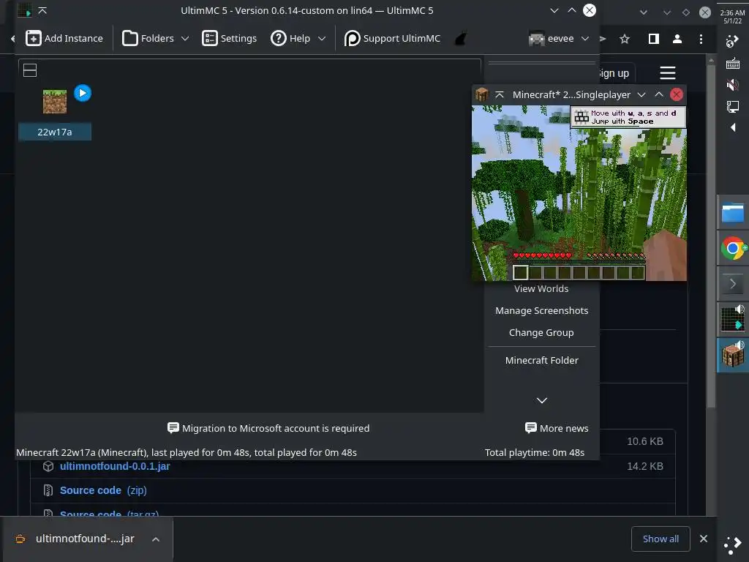Viewport: 749px width, 562px height.
Task: Select the 22w17a instance label
Action: pyautogui.click(x=55, y=132)
